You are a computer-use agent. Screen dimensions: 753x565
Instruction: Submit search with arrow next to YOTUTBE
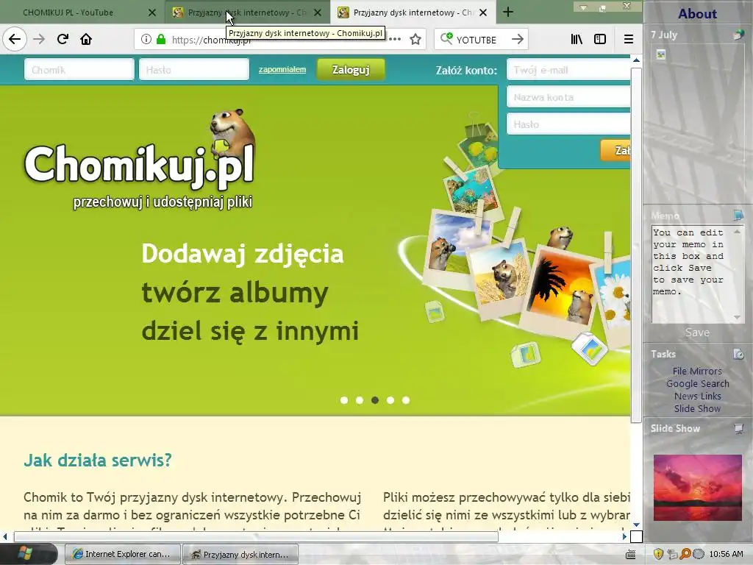tap(517, 40)
